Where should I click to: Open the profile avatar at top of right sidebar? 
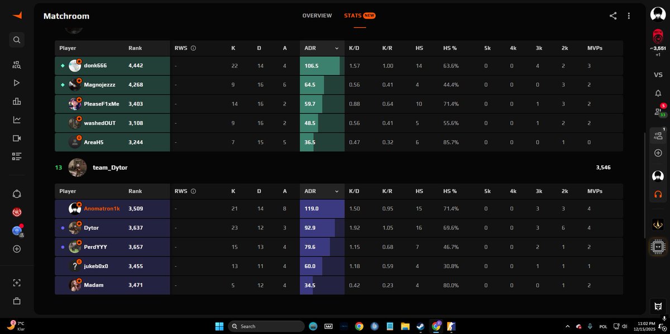click(658, 15)
